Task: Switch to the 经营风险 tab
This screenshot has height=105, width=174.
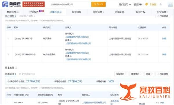Action: pos(77,12)
